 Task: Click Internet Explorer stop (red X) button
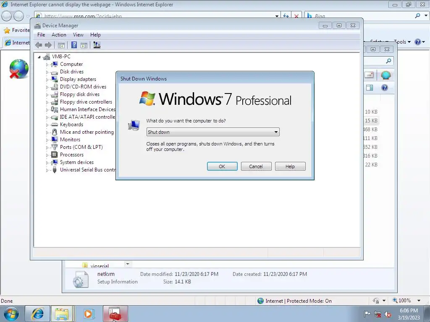(x=296, y=16)
